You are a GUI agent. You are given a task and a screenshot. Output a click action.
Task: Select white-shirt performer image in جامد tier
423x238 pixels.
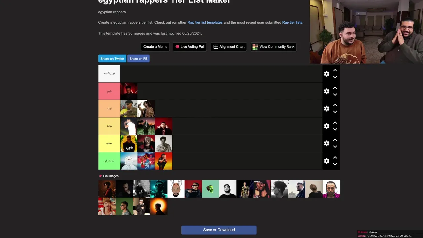(x=129, y=126)
